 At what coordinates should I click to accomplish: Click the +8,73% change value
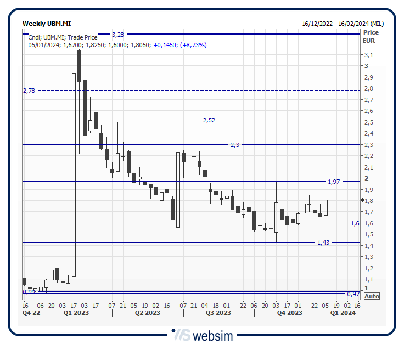(193, 45)
